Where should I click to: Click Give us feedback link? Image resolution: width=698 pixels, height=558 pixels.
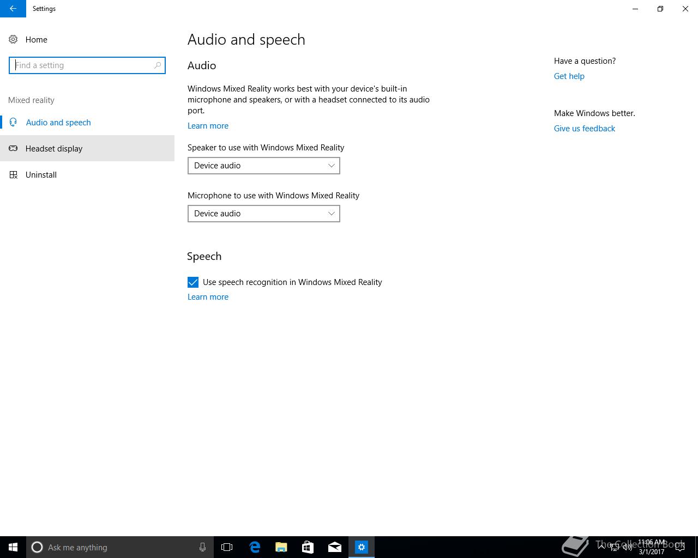click(x=585, y=129)
